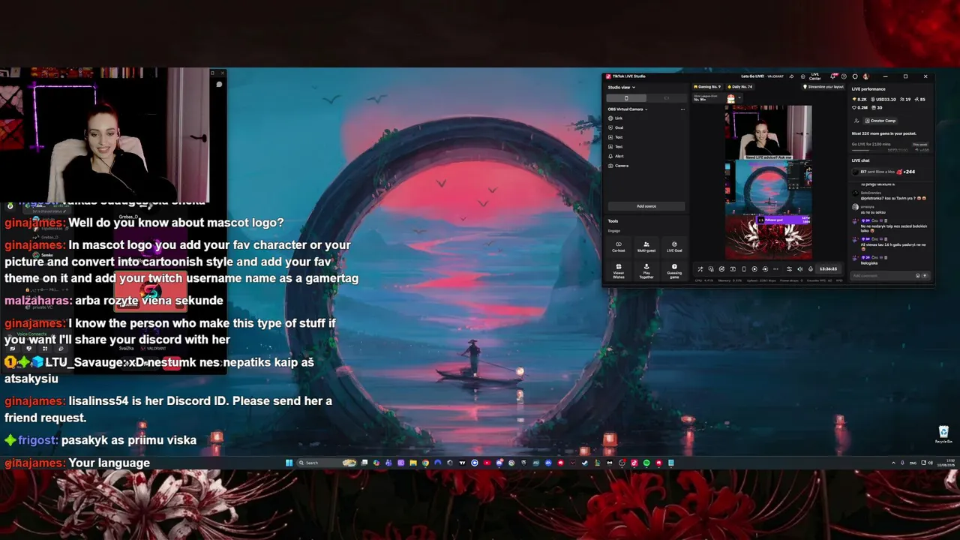Open the Daily No. 74 ranking badge

pyautogui.click(x=739, y=87)
